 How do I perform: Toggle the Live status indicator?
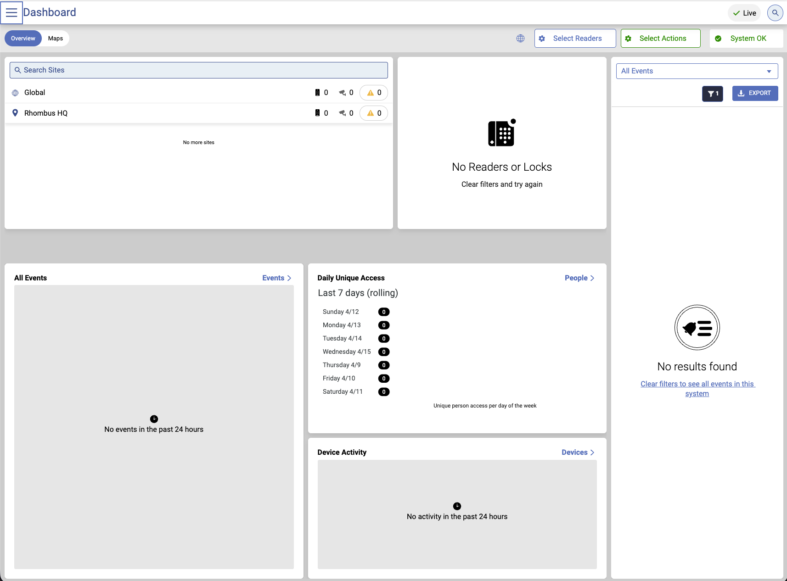(x=744, y=13)
